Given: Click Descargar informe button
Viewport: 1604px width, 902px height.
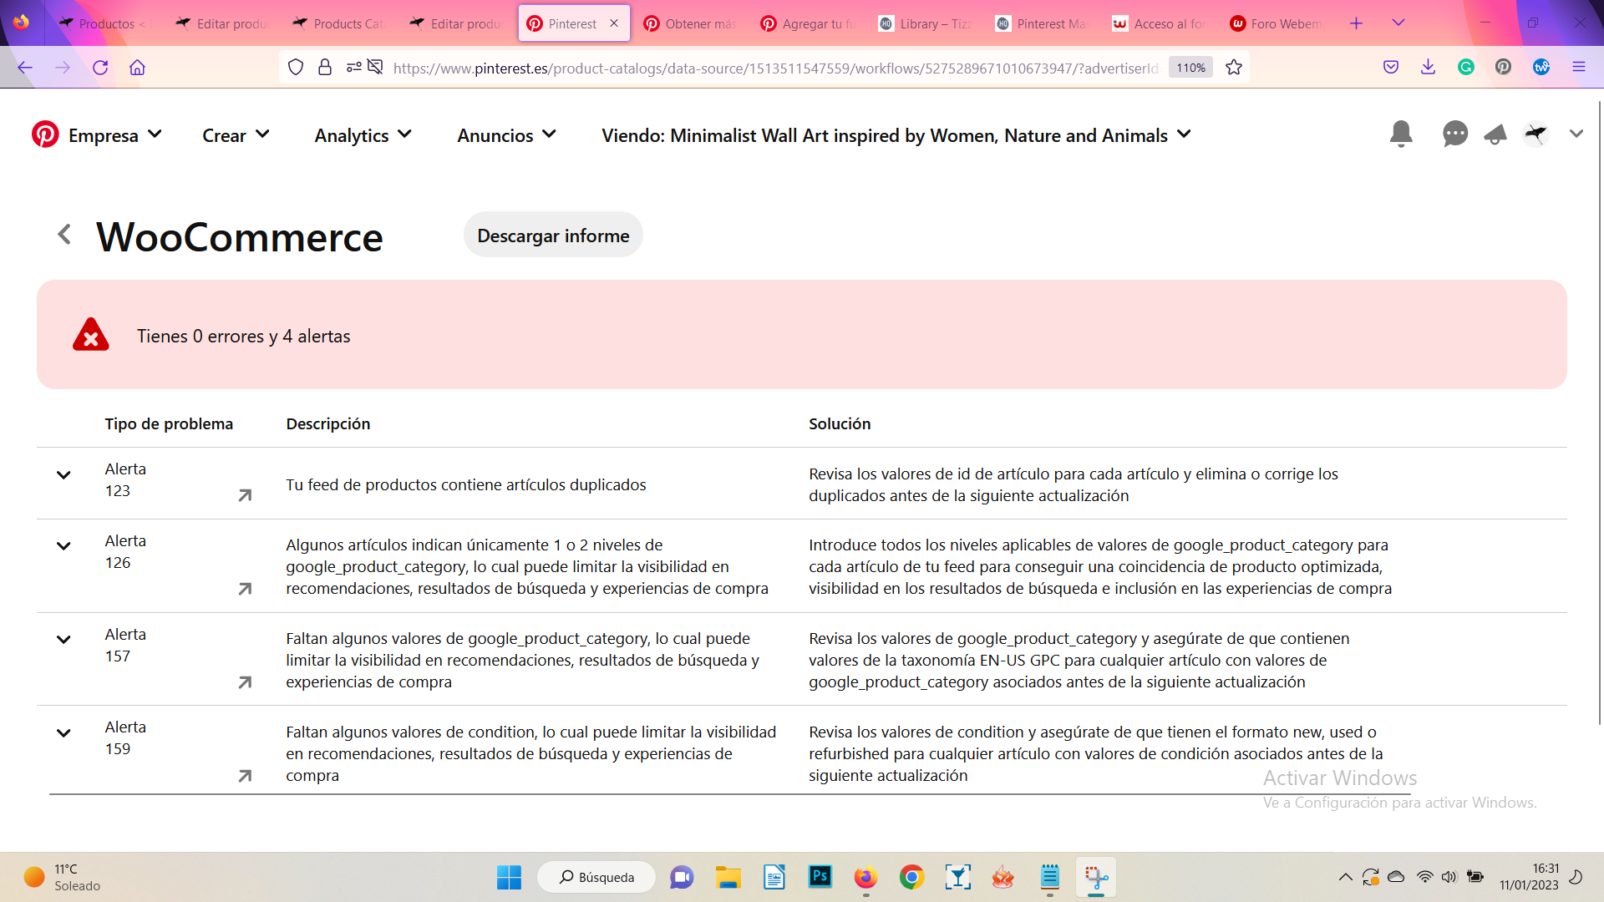Looking at the screenshot, I should pos(553,235).
